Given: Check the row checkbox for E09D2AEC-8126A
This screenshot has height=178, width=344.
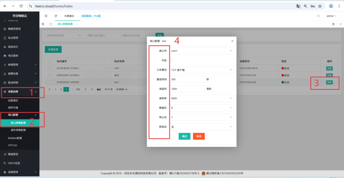Looking at the screenshot, I should pos(49,75).
